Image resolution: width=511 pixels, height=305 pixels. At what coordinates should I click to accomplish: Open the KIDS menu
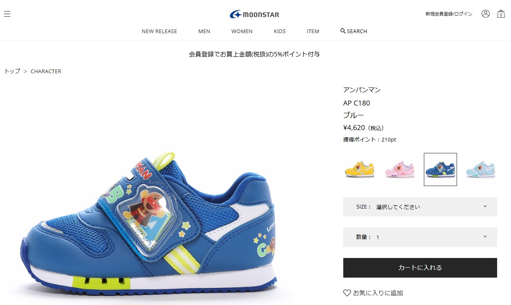280,31
